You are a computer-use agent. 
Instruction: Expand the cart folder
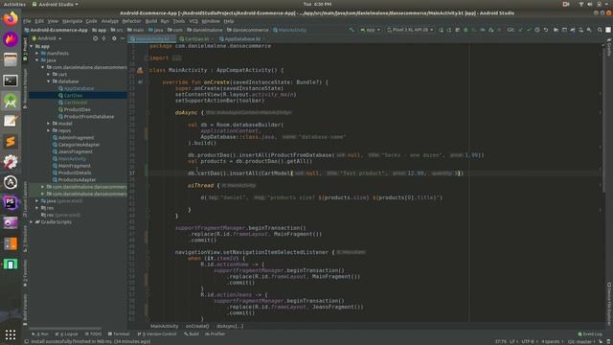[x=49, y=75]
